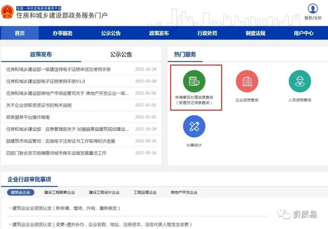Click 申请事项办理进度查询 label text
Viewport: 328px width, 229px height.
click(194, 100)
